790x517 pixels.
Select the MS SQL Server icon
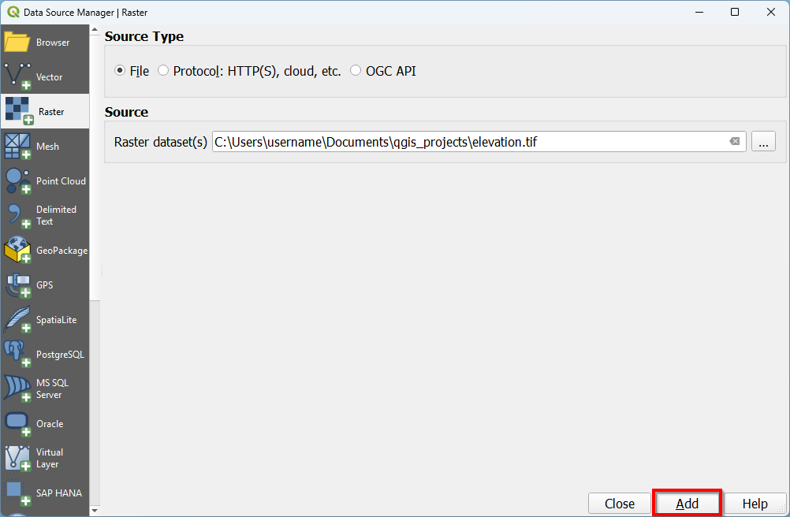point(17,389)
